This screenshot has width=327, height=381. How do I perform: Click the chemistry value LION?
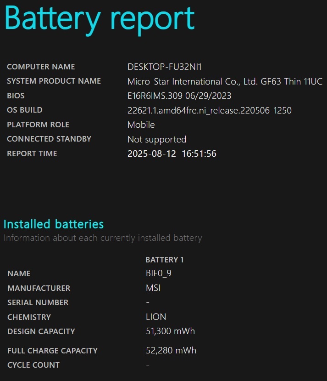pos(156,317)
